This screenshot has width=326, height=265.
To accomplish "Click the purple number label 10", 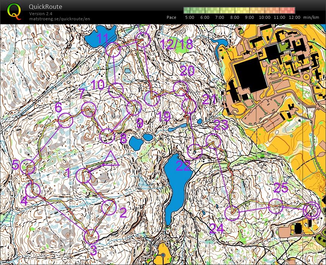I will [x=98, y=85].
